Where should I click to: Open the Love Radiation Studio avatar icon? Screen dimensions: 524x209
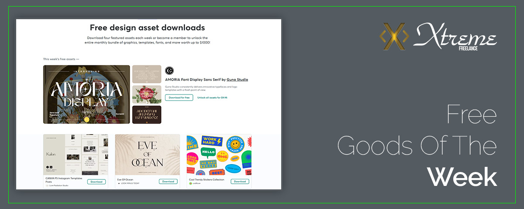47,185
